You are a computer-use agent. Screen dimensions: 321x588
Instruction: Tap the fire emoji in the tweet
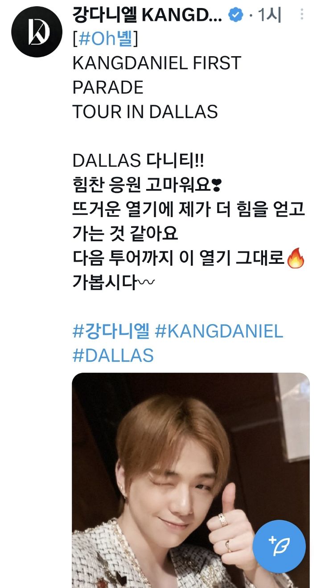click(295, 259)
